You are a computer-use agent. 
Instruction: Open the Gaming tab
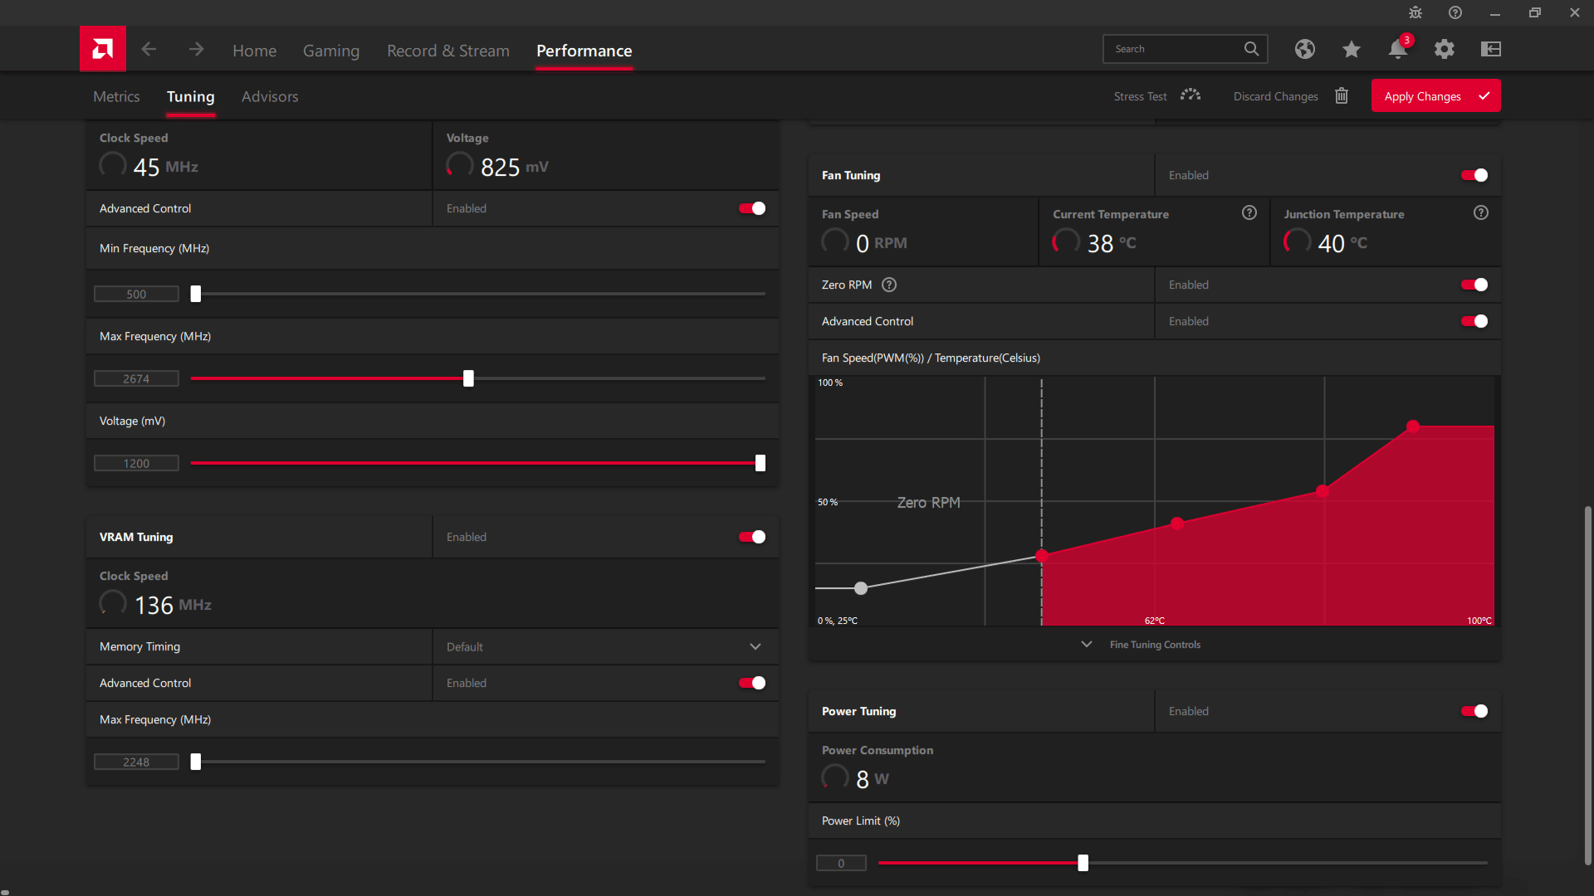[331, 51]
